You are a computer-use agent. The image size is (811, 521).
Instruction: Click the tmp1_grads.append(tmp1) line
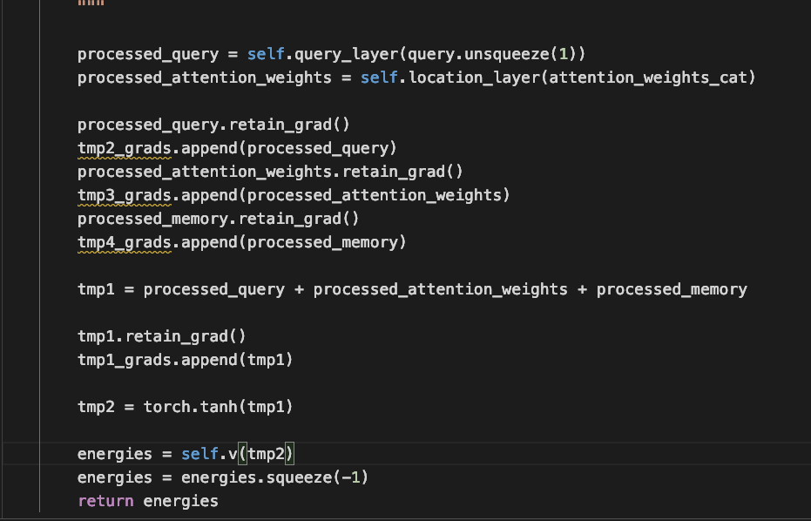(x=185, y=359)
